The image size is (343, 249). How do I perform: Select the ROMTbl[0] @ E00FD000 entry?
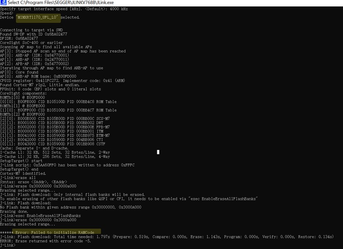click(23, 97)
